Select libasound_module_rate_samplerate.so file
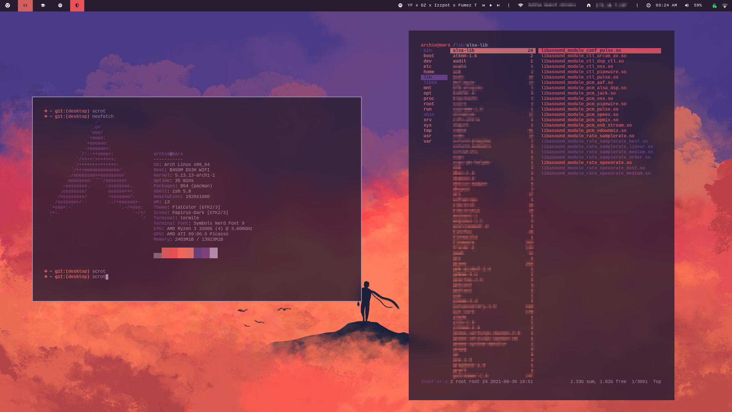The width and height of the screenshot is (732, 412). [x=588, y=136]
